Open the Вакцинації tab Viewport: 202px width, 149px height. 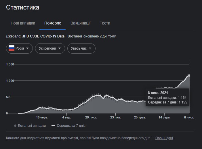coord(81,23)
